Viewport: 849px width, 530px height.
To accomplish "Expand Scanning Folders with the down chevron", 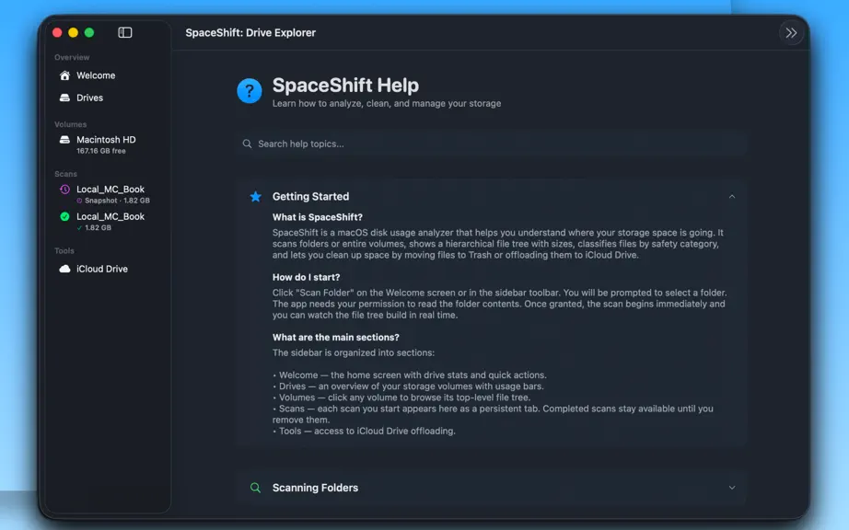I will [732, 488].
